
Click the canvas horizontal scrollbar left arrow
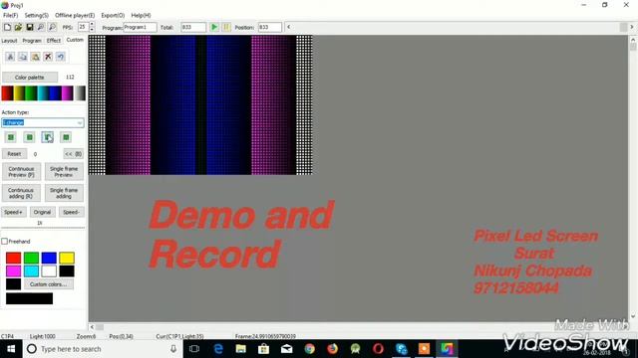point(92,327)
